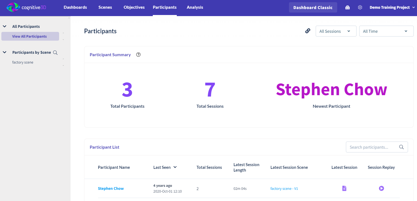Click the Latest Session Scene column header
This screenshot has width=417, height=201.
click(289, 167)
